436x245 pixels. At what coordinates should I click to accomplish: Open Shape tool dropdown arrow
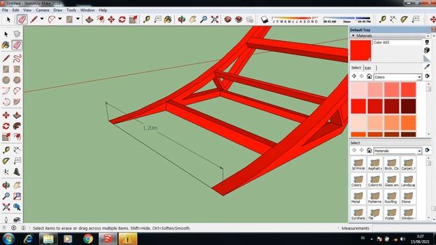coord(78,19)
